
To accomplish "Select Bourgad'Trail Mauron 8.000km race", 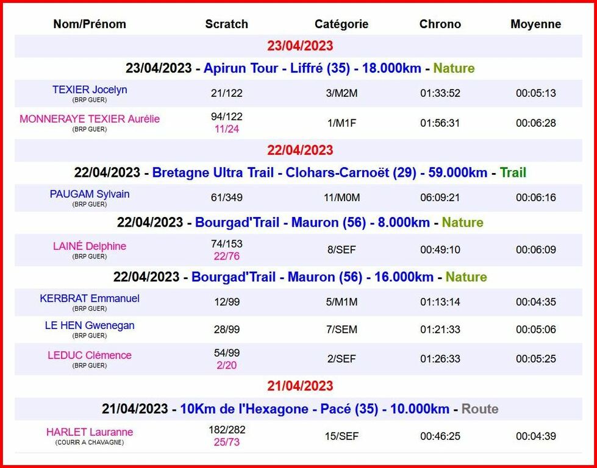I will click(312, 222).
